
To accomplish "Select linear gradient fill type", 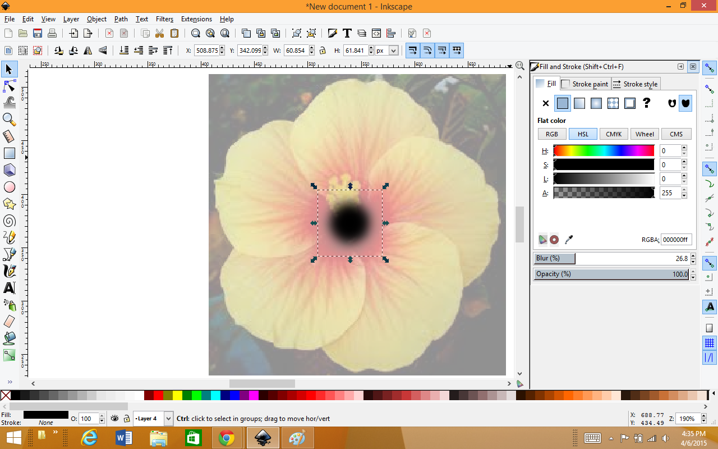I will pos(579,103).
